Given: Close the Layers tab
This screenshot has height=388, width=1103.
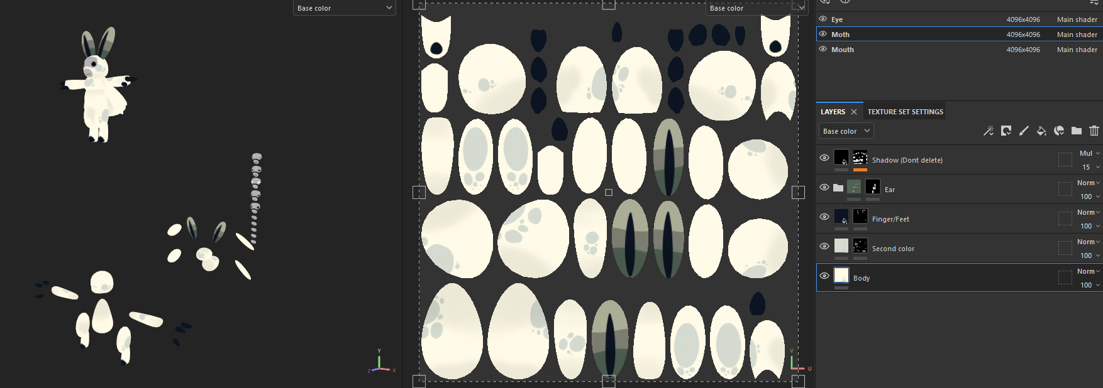Looking at the screenshot, I should tap(854, 112).
